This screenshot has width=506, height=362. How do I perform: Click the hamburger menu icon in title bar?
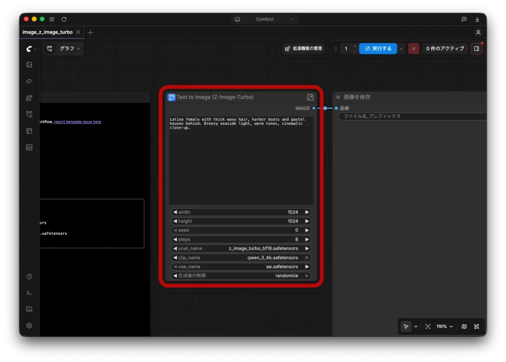pyautogui.click(x=51, y=19)
